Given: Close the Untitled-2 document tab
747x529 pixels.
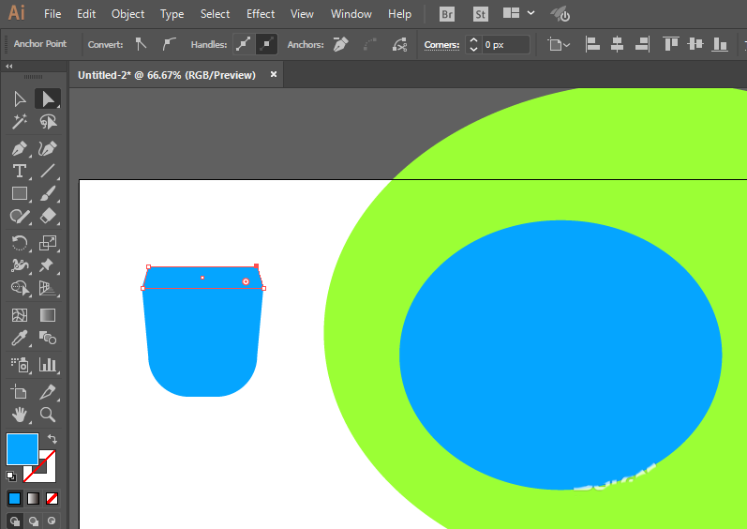Looking at the screenshot, I should [x=274, y=74].
